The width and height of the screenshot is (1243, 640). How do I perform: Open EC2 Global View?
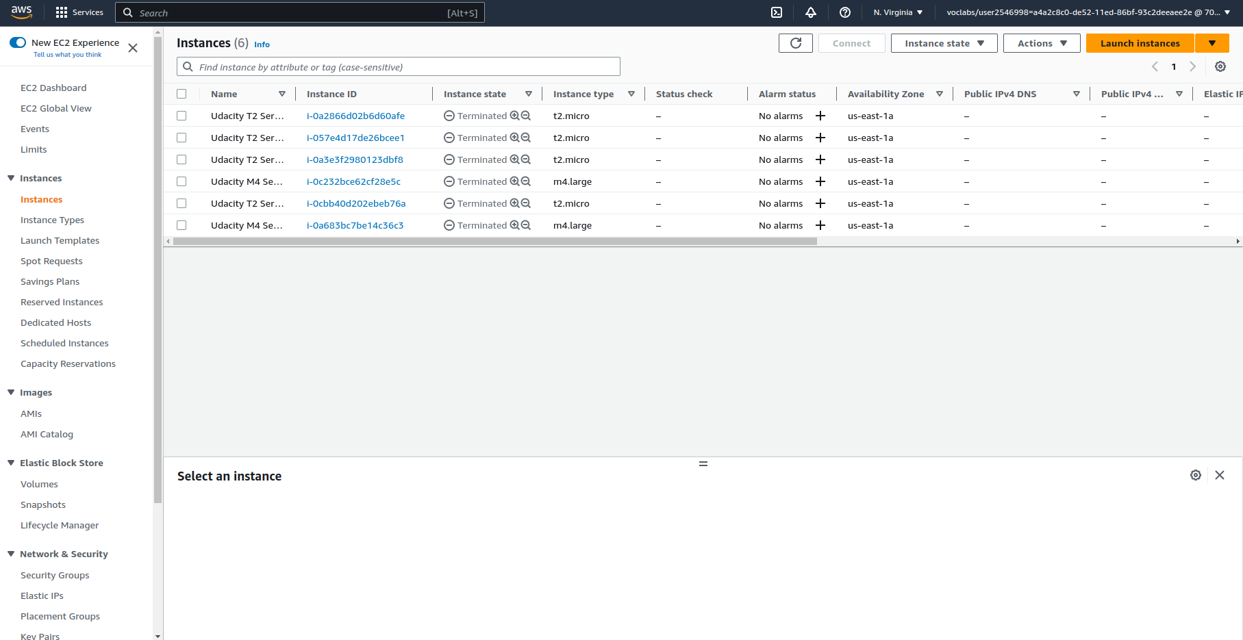[x=56, y=108]
